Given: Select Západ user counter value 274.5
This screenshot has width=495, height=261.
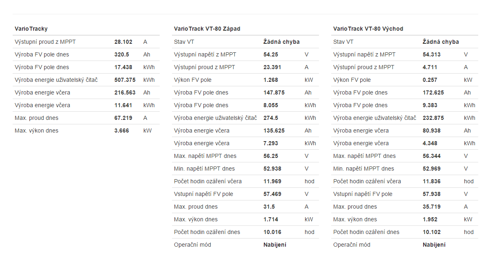Looking at the screenshot, I should [271, 118].
